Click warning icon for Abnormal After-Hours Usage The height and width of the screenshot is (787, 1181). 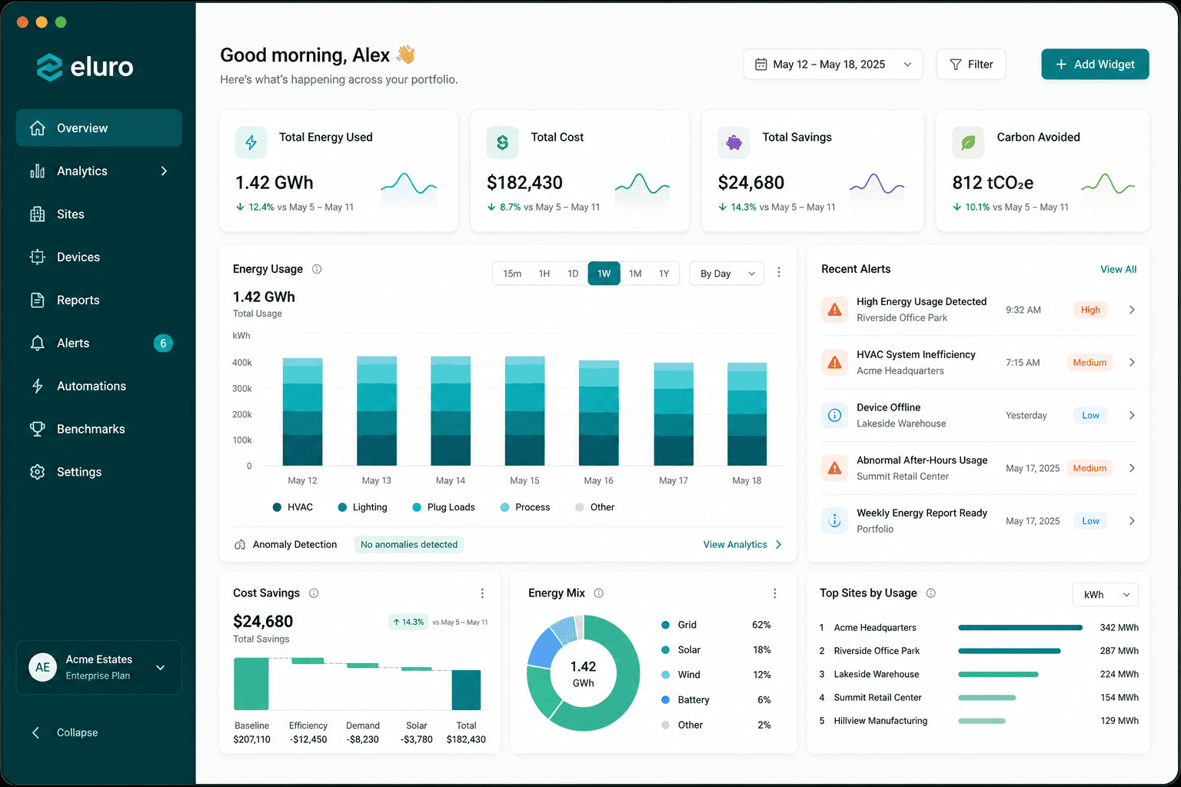[834, 468]
